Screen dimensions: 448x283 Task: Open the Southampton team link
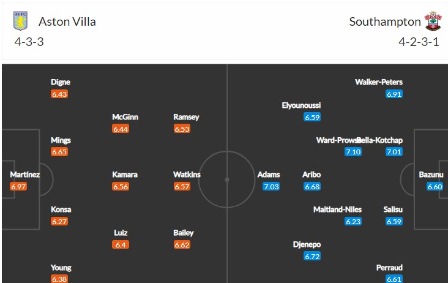pyautogui.click(x=385, y=21)
